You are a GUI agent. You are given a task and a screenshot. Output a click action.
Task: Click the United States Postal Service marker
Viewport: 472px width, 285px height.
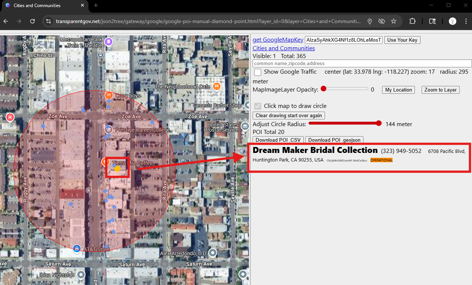[245, 127]
